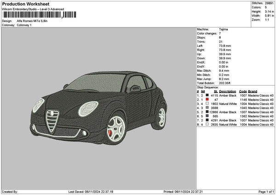
Task: Click the Production Worksheet title
Action: click(x=26, y=4)
